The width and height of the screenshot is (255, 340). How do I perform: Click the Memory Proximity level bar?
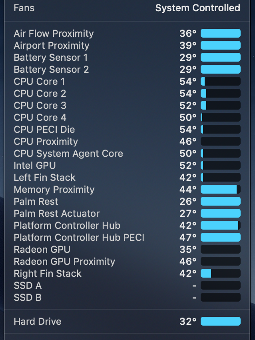[x=221, y=190]
